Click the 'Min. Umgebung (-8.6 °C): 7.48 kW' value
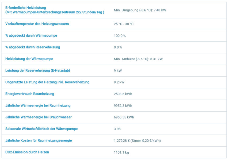 [x=140, y=10]
